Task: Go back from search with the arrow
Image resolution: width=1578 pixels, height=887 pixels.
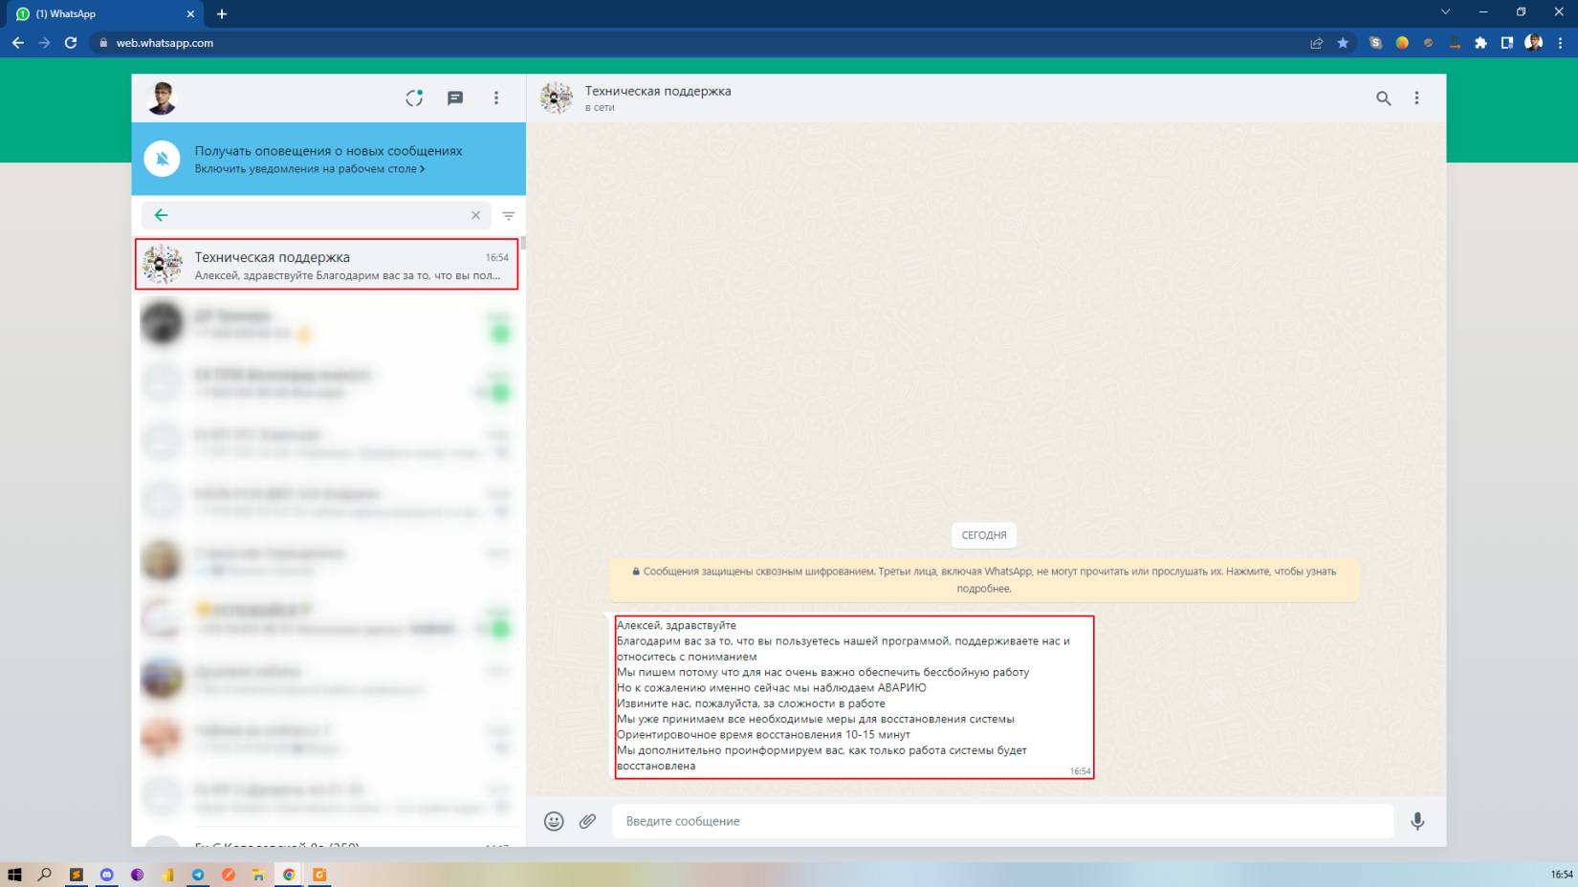Action: click(x=161, y=215)
